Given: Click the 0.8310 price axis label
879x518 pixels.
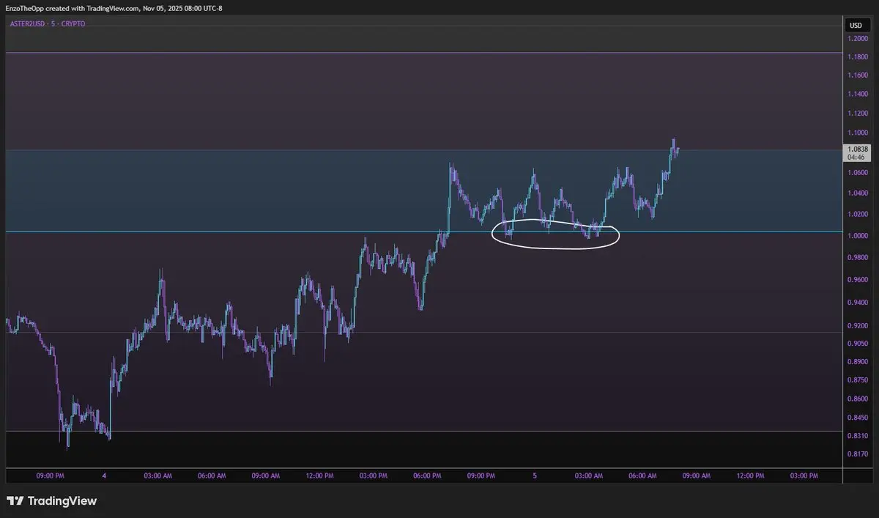Looking at the screenshot, I should pyautogui.click(x=858, y=437).
